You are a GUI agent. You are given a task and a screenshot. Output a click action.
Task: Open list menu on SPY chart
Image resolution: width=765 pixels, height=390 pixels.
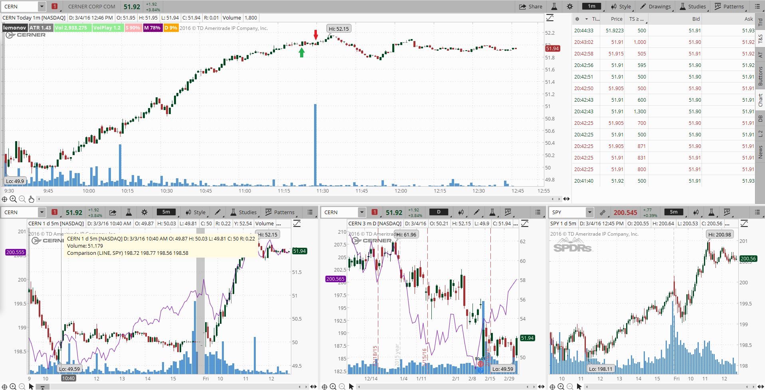click(757, 213)
